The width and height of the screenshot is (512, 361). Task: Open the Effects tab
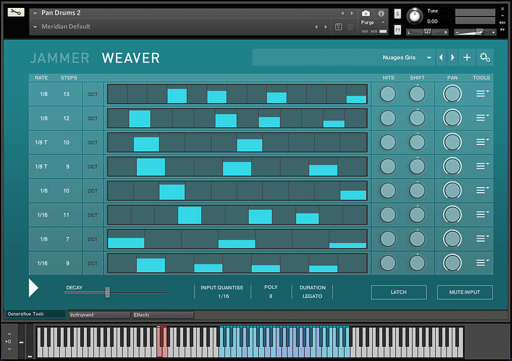coord(163,315)
